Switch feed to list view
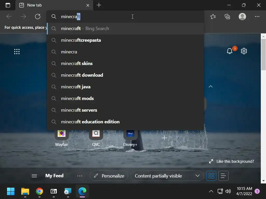Screen dimensions: 266x199 point(223,176)
